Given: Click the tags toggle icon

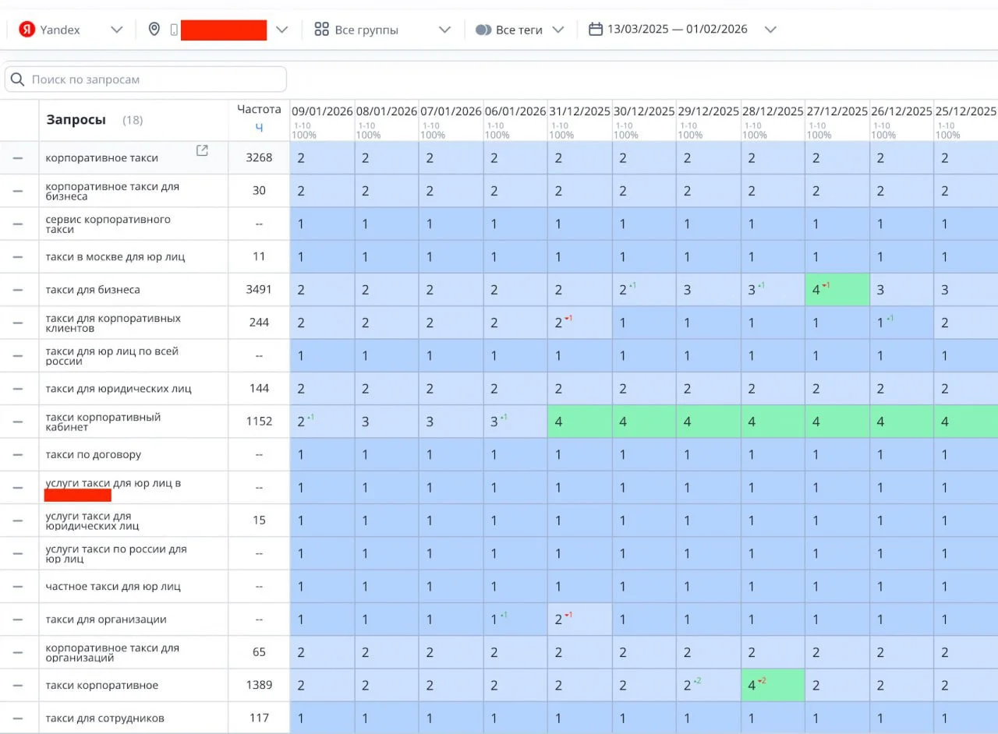Looking at the screenshot, I should (x=483, y=30).
